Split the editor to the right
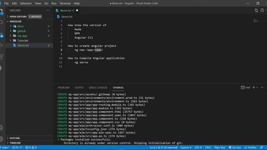This screenshot has width=267, height=150. point(262,10)
